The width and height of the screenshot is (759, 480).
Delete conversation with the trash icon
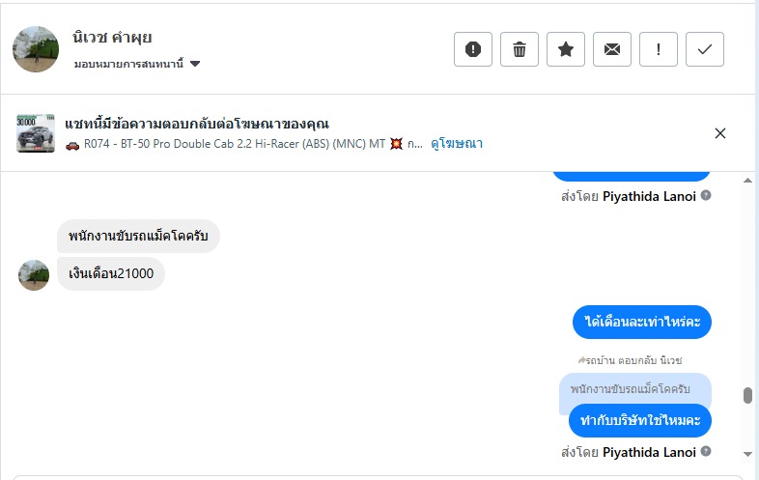point(520,49)
